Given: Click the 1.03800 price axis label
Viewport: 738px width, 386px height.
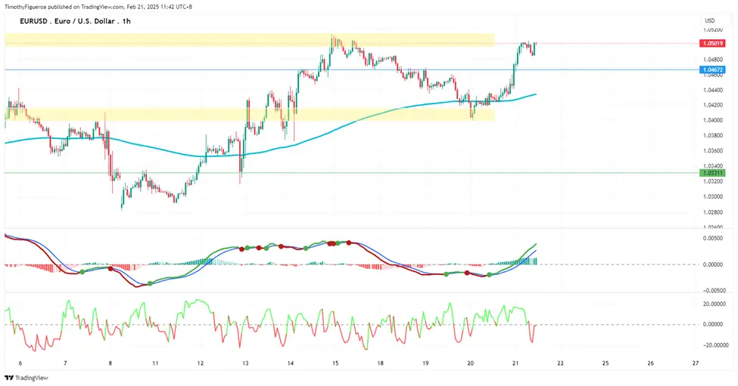Looking at the screenshot, I should tap(712, 136).
